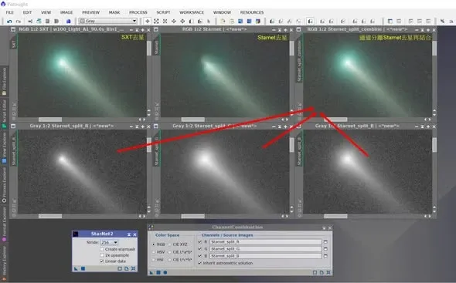Click the Script Editor sidebar tab
This screenshot has height=283, width=456.
tap(4, 114)
